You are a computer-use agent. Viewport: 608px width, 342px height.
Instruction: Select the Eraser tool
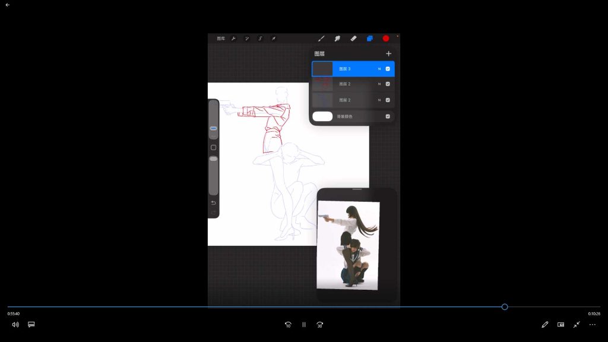(353, 39)
